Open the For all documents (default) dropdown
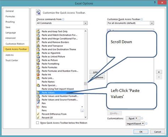 pos(152,23)
